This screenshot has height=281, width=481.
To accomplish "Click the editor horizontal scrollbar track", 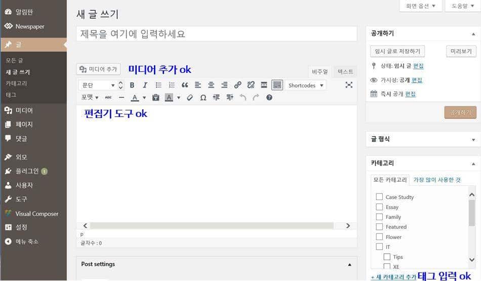I will (x=212, y=226).
